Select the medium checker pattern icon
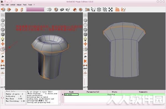The height and width of the screenshot is (109, 166). tap(105, 9)
